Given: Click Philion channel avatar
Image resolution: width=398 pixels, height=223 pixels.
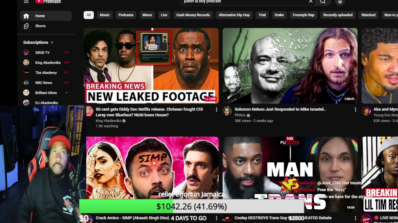Looking at the screenshot, I should click(x=227, y=111).
